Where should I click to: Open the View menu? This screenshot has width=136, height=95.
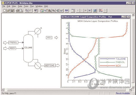[14, 6]
